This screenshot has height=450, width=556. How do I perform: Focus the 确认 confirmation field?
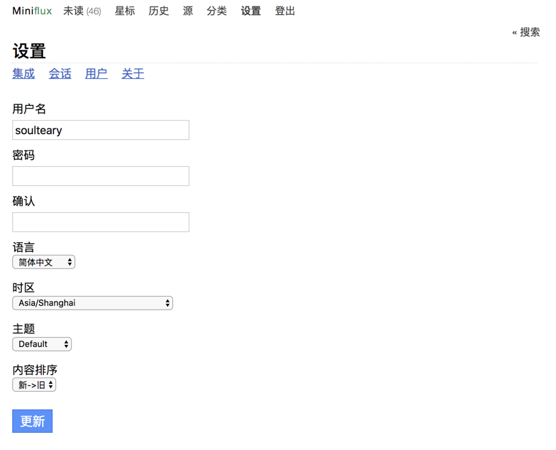pos(101,222)
